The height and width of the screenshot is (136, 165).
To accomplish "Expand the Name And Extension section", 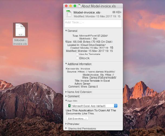I will click(x=66, y=92).
